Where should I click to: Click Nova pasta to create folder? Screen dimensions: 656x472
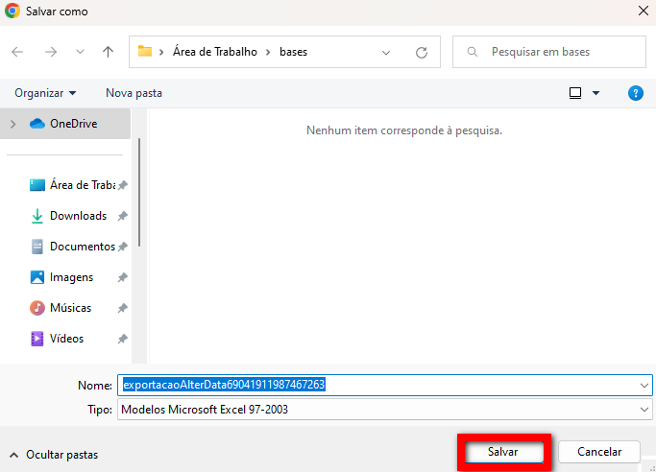click(x=134, y=93)
